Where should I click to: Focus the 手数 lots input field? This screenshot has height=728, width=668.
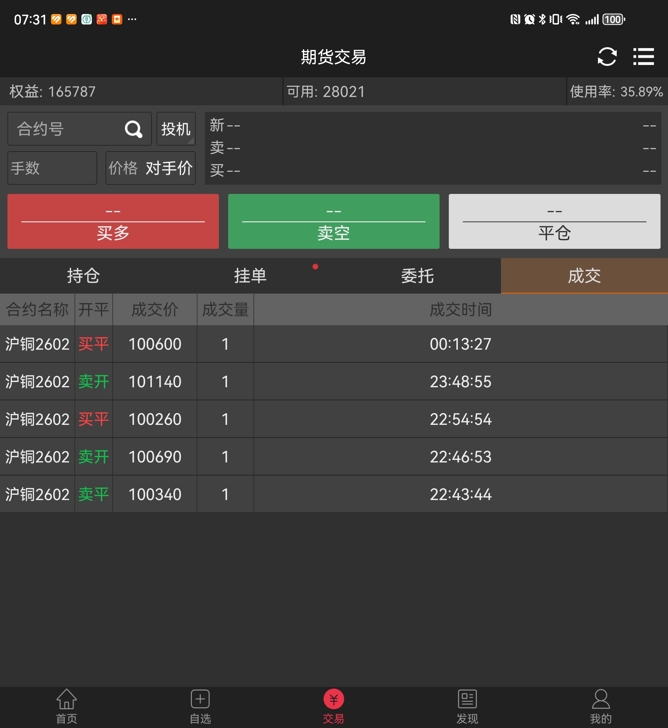point(52,168)
